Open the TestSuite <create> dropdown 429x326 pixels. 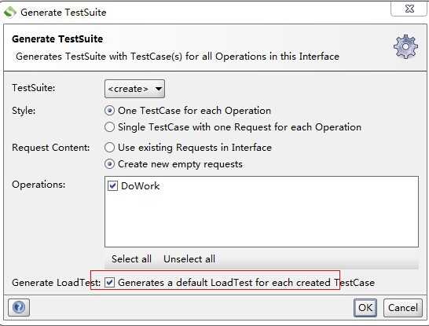[x=134, y=89]
